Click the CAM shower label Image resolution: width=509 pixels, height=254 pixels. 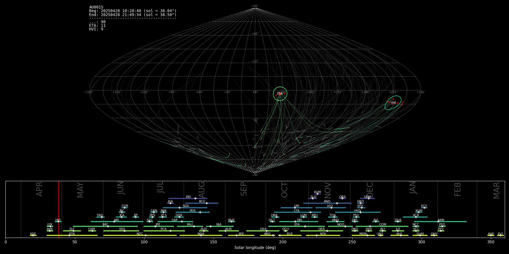tap(92, 229)
